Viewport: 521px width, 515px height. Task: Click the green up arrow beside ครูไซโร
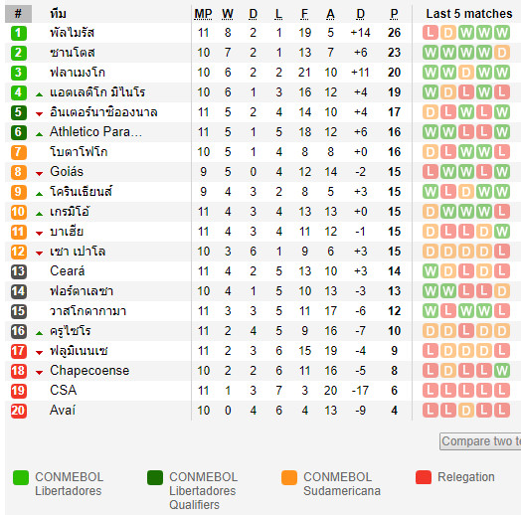39,333
